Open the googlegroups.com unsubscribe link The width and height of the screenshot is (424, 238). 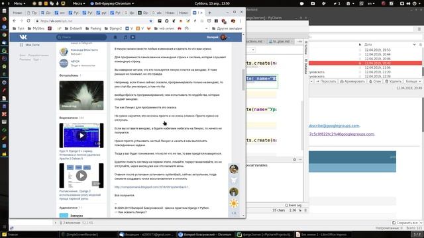click(334, 126)
